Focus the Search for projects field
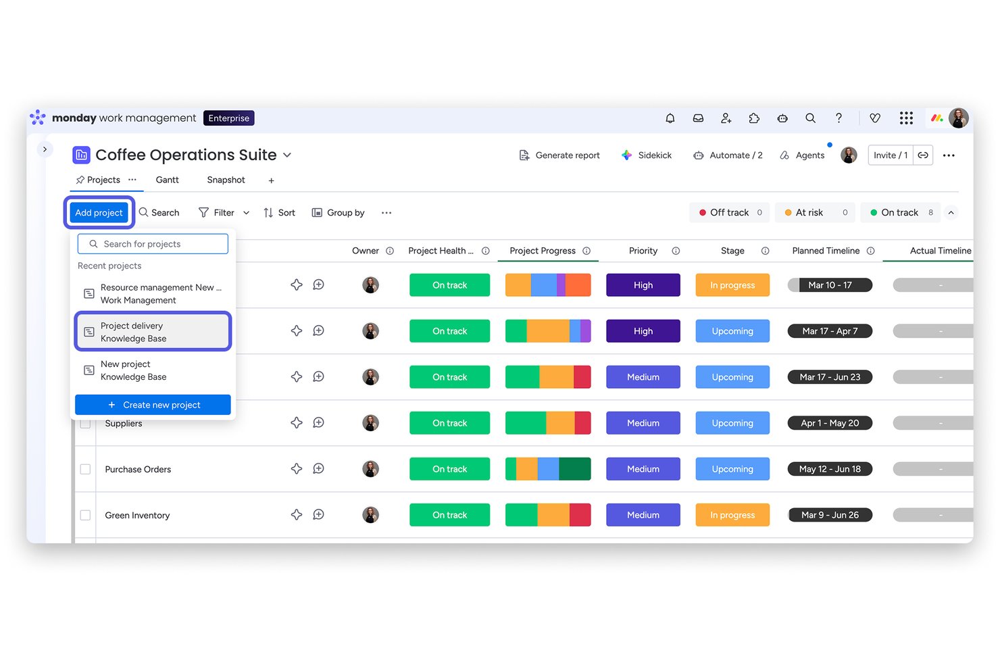 [x=153, y=244]
